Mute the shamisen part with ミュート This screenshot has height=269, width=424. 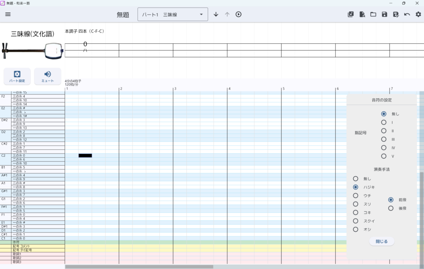[x=48, y=76]
